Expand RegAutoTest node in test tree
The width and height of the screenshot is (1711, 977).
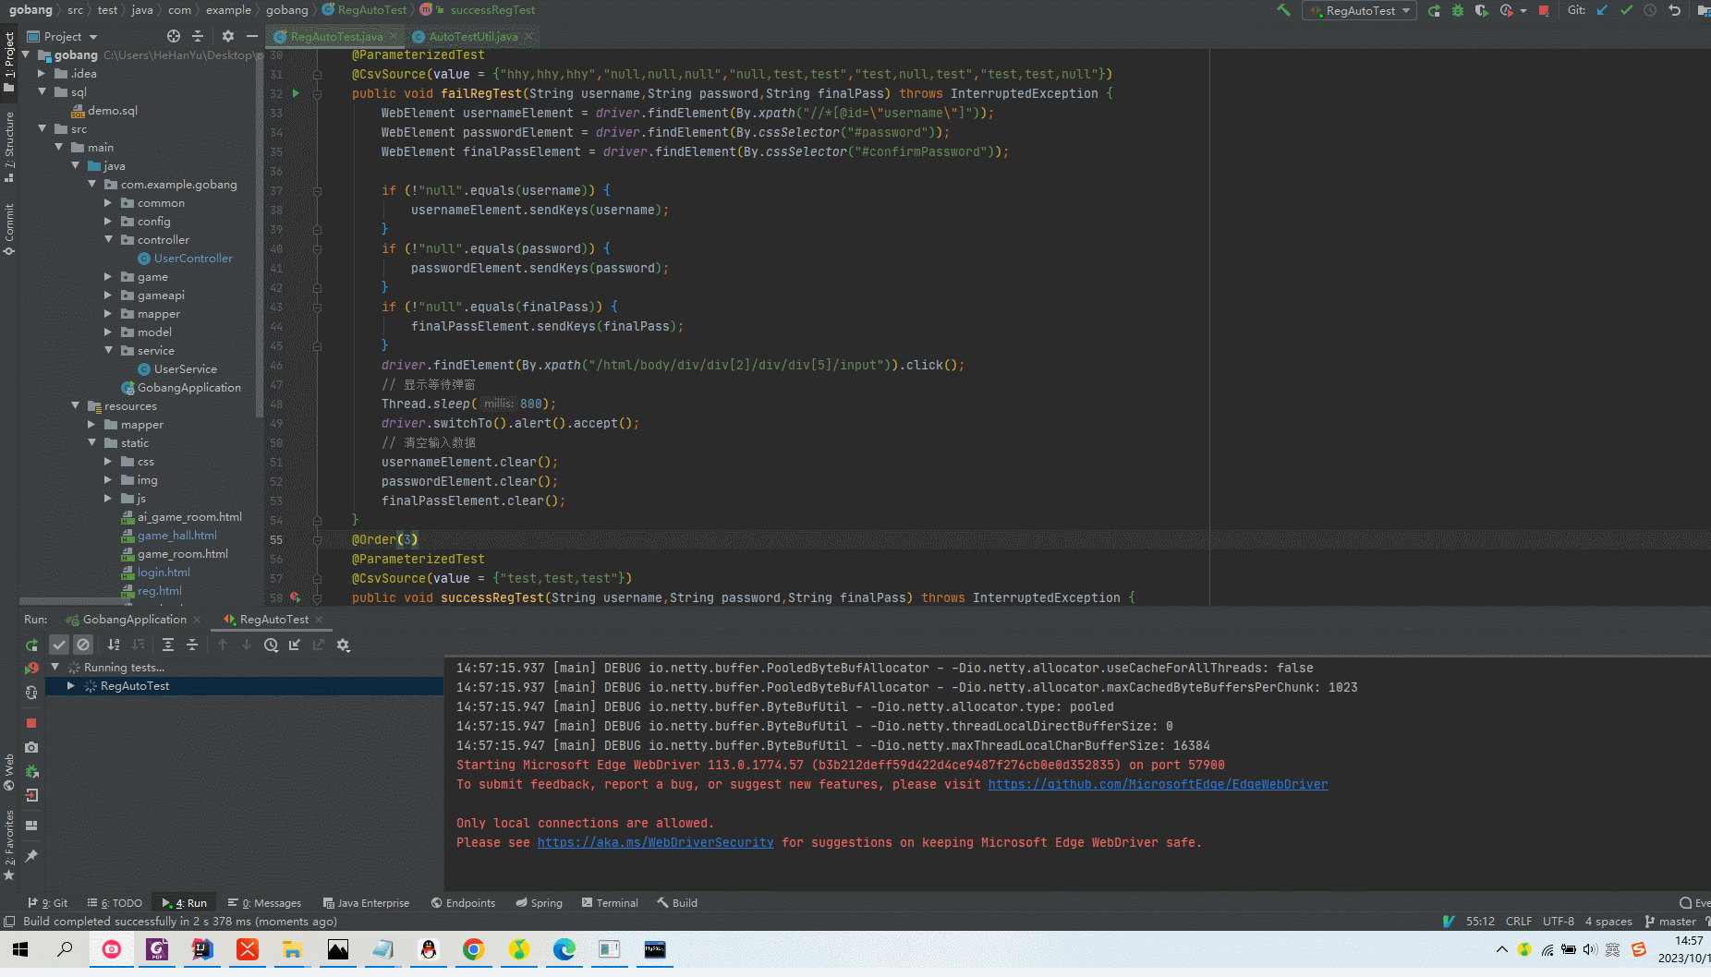[71, 686]
